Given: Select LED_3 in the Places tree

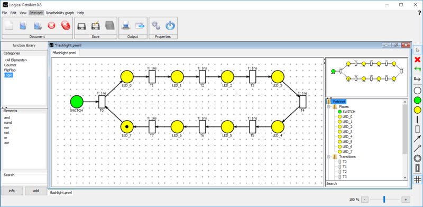Looking at the screenshot, I should (x=347, y=132).
